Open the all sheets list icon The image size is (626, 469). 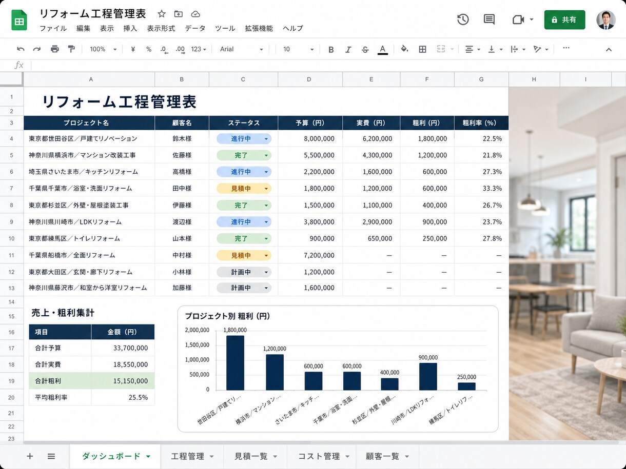[x=51, y=456]
